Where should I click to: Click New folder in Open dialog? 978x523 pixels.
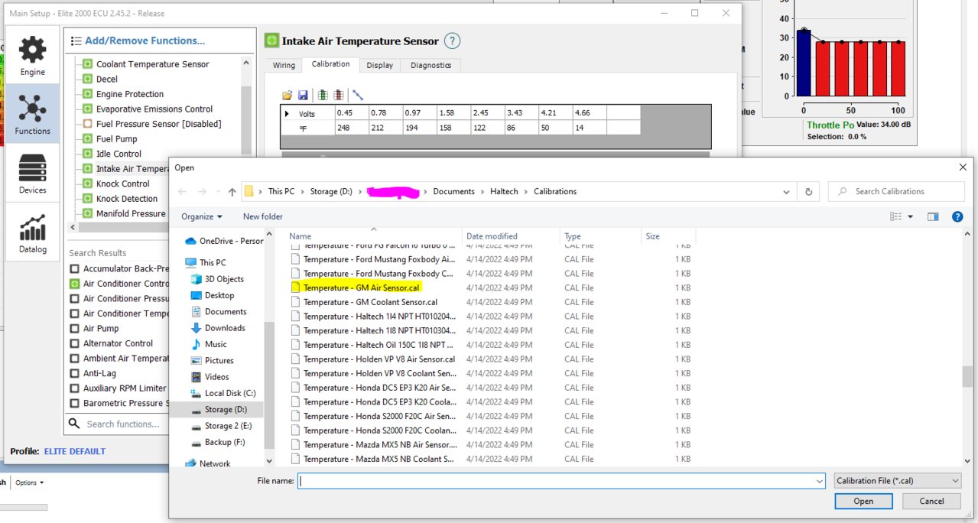point(263,216)
